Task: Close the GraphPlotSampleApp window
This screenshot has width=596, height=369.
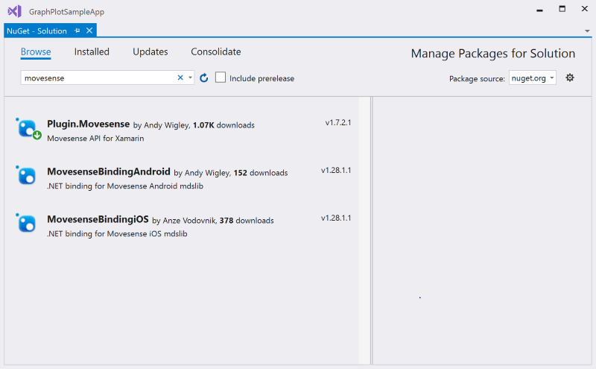Action: tap(585, 9)
